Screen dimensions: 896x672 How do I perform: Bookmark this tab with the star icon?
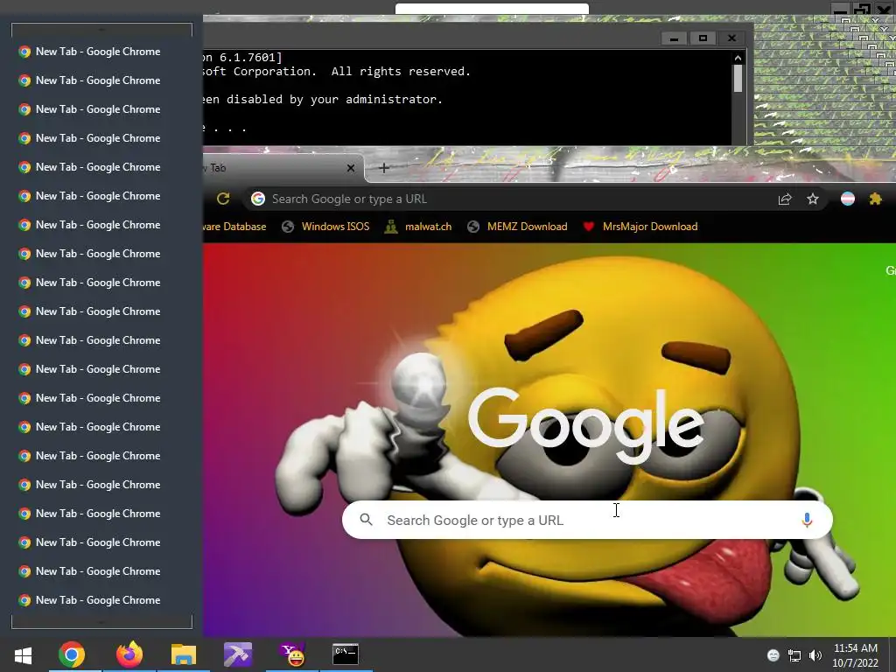[813, 199]
